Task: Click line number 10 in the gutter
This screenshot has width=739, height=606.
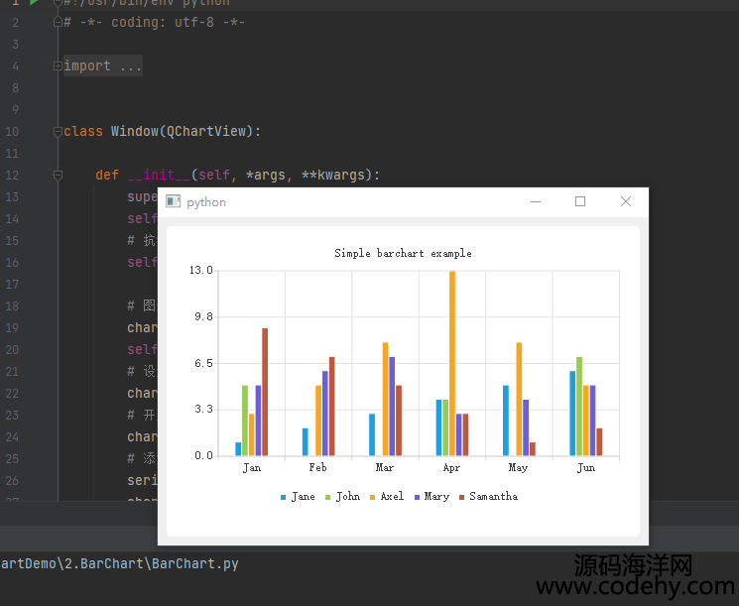Action: tap(12, 132)
